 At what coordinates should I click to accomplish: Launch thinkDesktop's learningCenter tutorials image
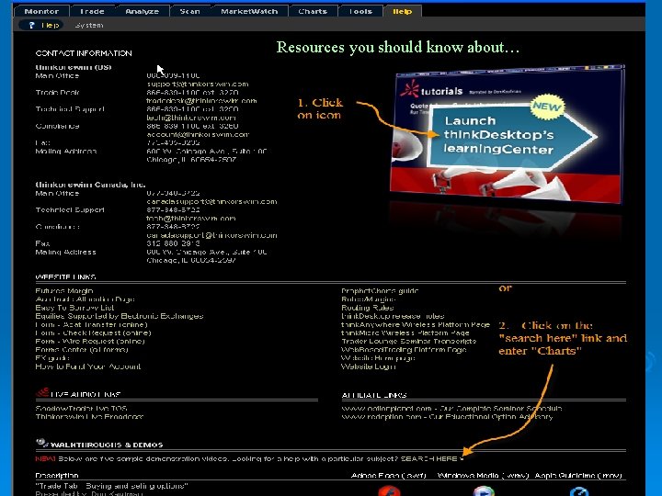[x=507, y=134]
